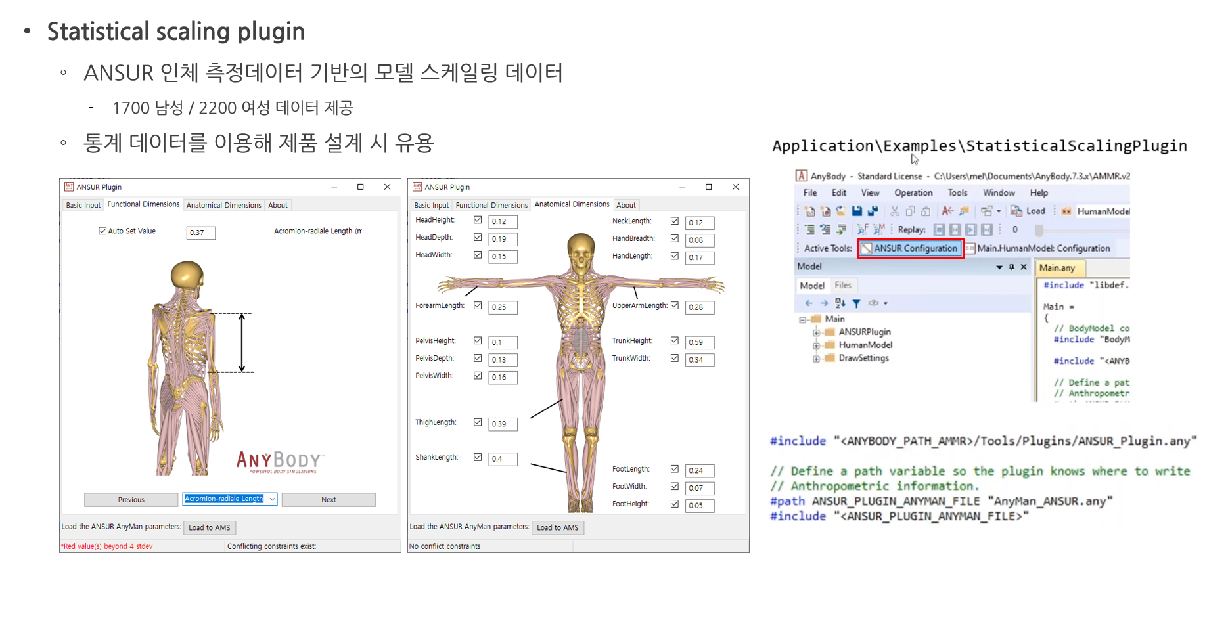Open the File menu in AnyBody

click(810, 193)
